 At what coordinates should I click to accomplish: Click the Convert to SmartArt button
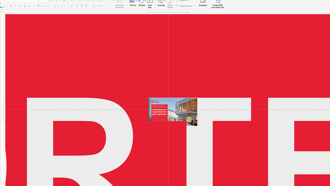(x=120, y=4)
